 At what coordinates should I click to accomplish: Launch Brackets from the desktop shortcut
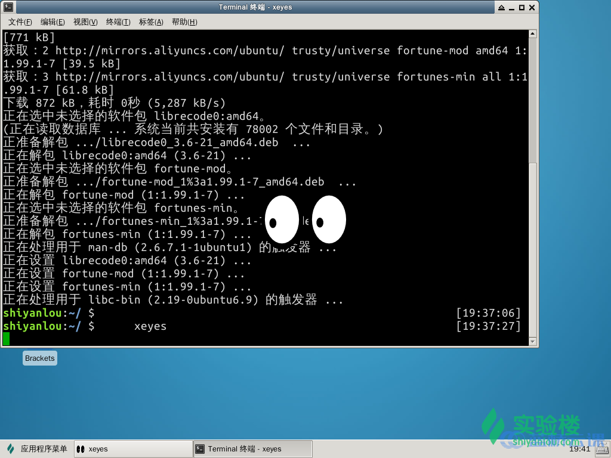pos(39,358)
